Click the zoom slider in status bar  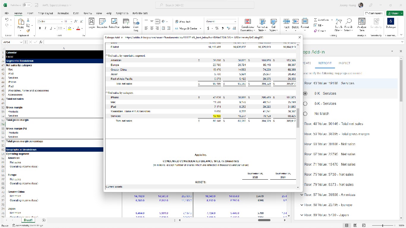pyautogui.click(x=382, y=226)
